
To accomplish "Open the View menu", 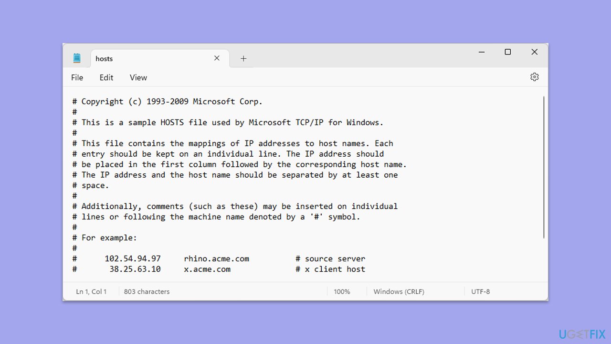I will [x=138, y=77].
